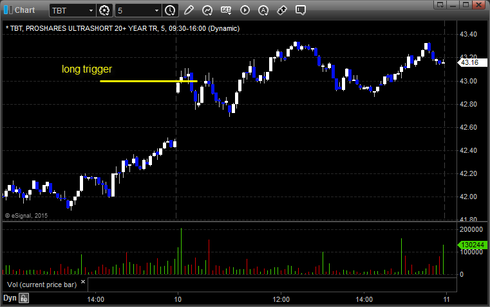This screenshot has width=490, height=307.
Task: Open the chart comment note icon
Action: pos(300,10)
